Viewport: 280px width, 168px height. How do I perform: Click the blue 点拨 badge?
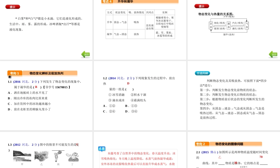(102, 148)
